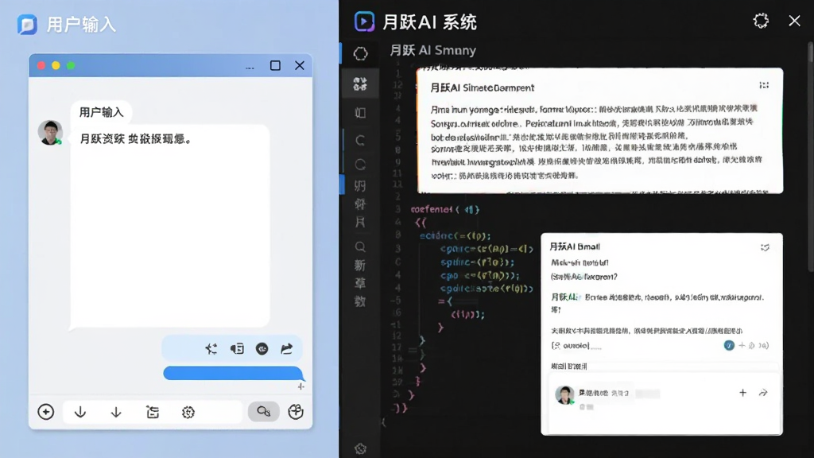Toggle the highlighted chat bubble button

[264, 412]
